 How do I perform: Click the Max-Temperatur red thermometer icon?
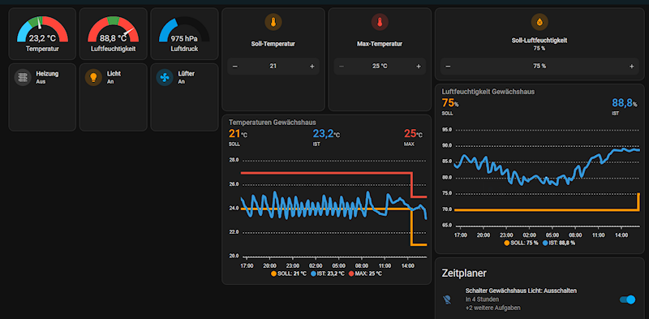pos(380,22)
